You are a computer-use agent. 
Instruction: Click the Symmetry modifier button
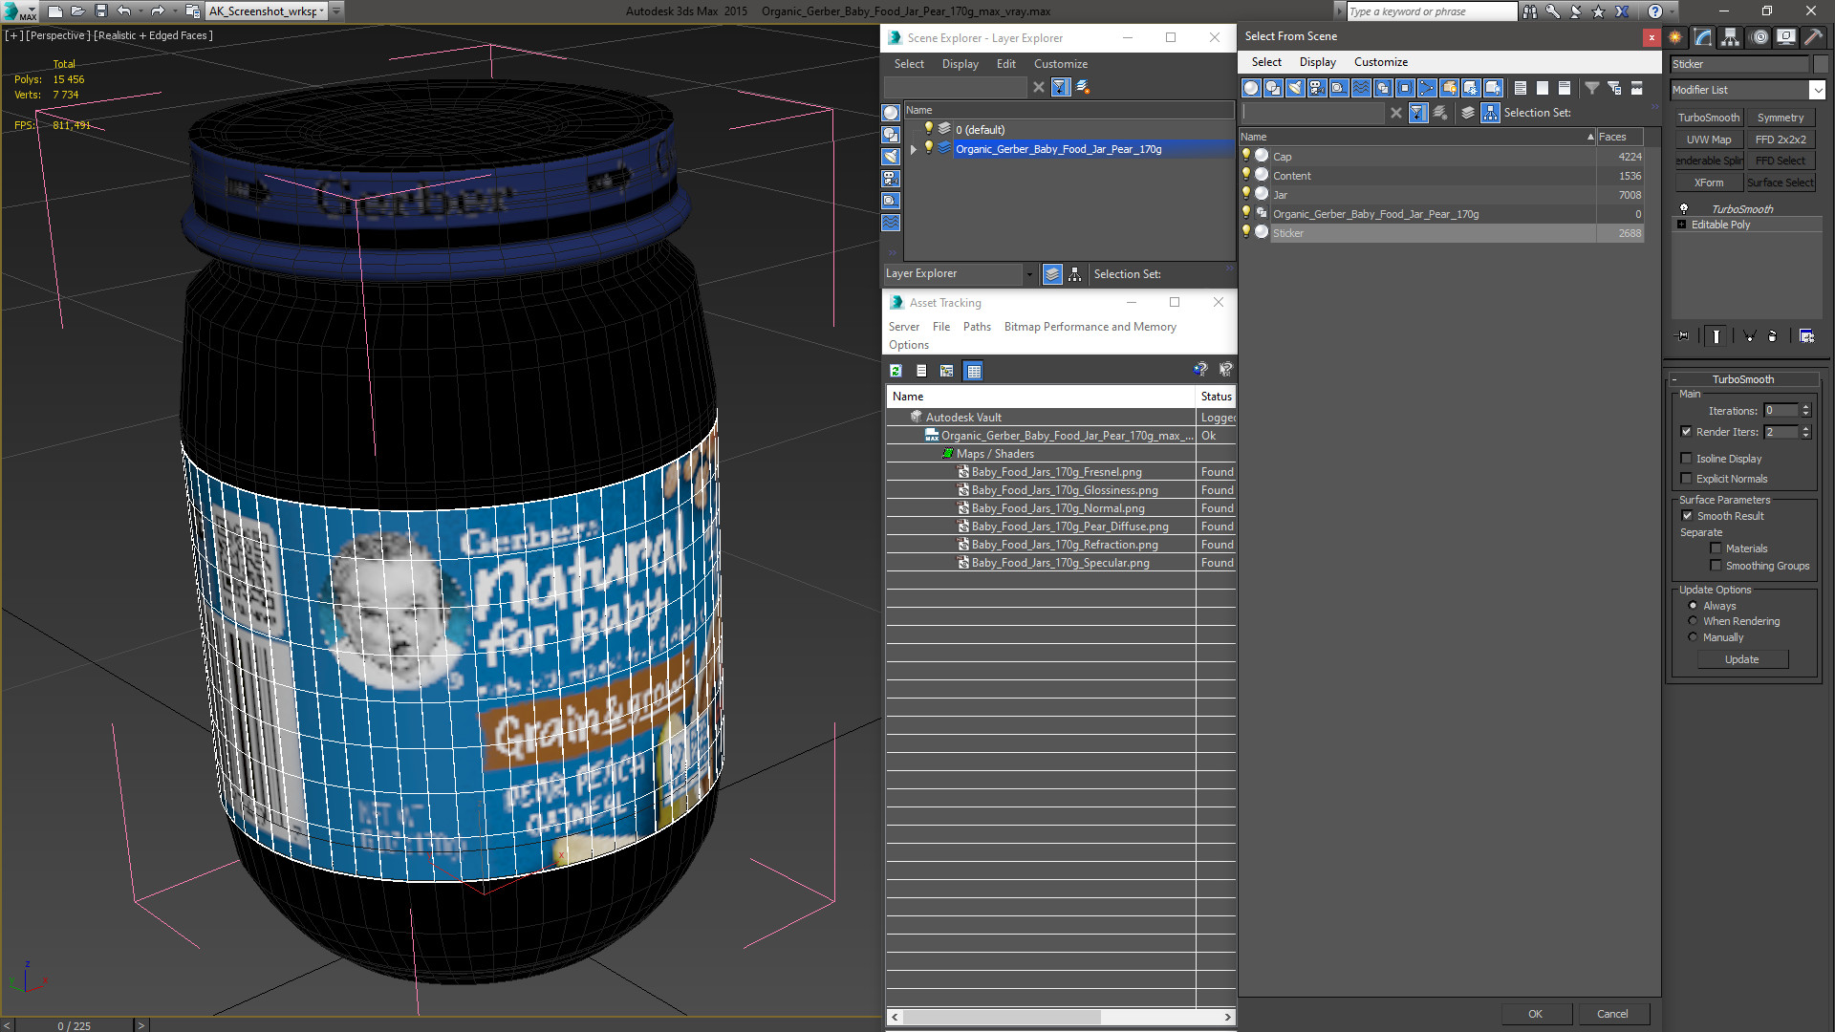[x=1780, y=118]
